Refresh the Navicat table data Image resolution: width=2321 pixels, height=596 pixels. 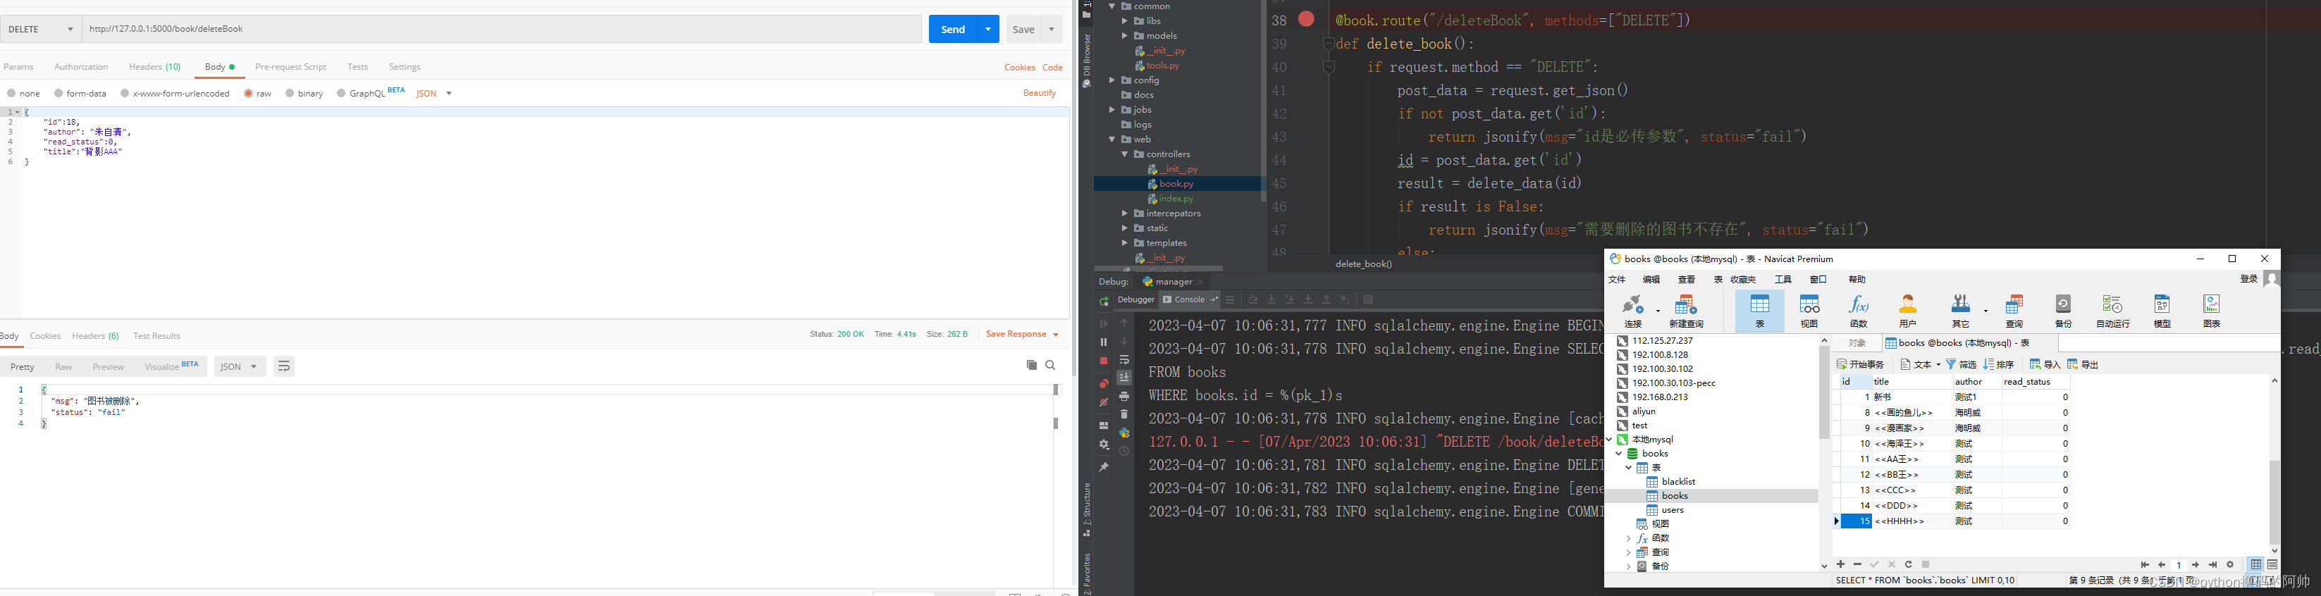click(x=1909, y=564)
